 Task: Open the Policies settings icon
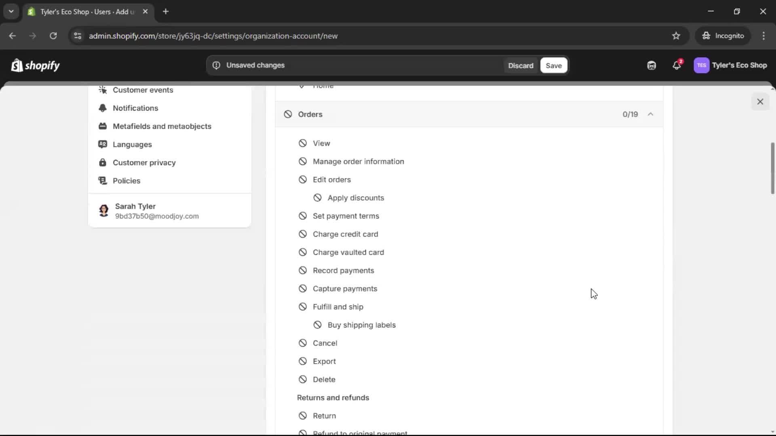pos(103,180)
